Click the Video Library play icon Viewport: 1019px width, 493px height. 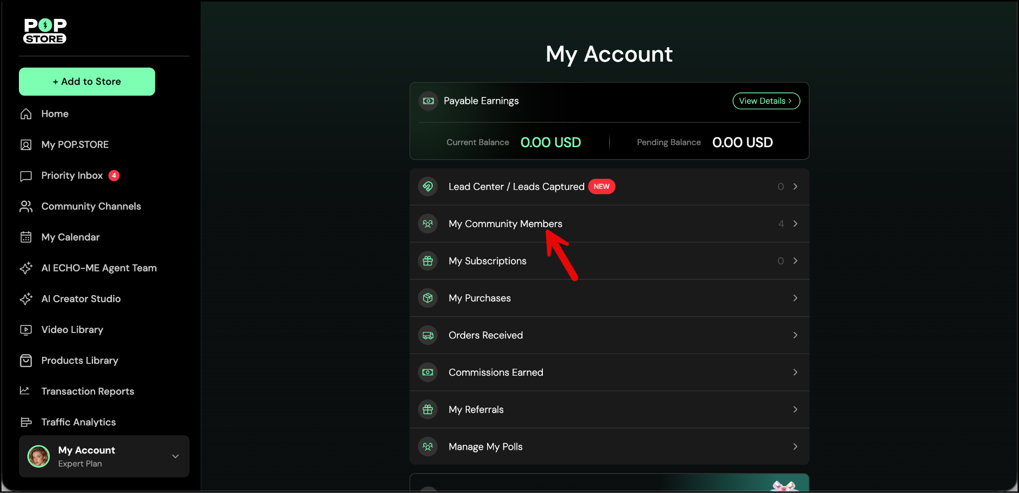tap(26, 329)
